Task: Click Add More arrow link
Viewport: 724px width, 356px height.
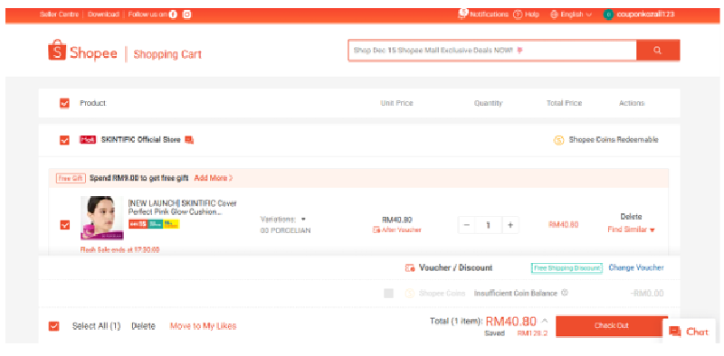Action: coord(214,178)
